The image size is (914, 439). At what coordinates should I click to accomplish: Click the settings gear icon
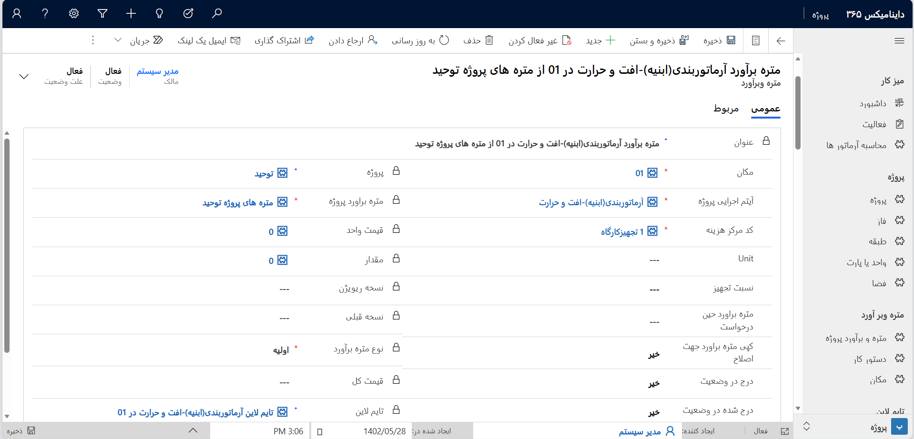pos(74,13)
